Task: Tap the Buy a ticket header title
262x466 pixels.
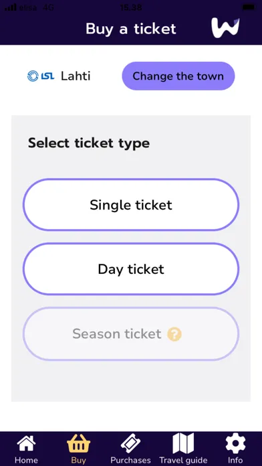Action: click(131, 29)
